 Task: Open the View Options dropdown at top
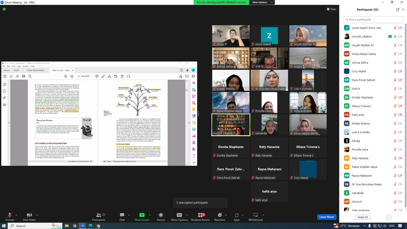click(262, 3)
